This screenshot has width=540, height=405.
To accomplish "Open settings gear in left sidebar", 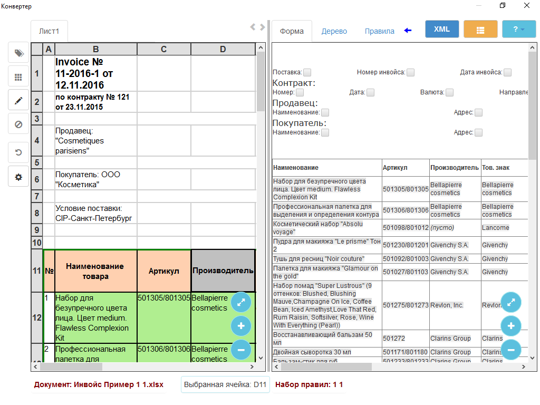I will click(18, 177).
